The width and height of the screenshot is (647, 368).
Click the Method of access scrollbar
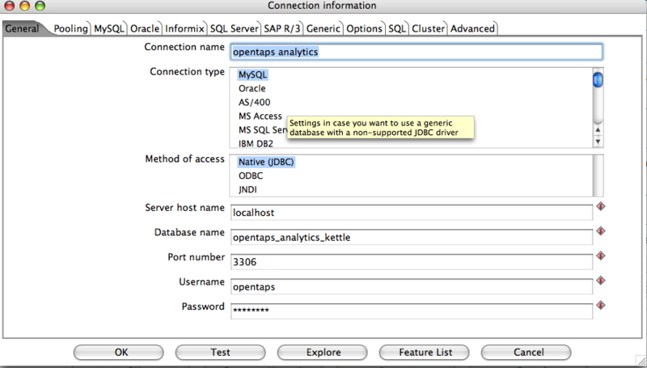(598, 176)
